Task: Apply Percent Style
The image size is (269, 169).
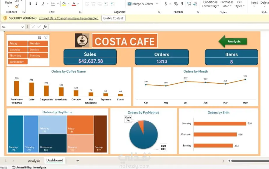Action: 176,4
